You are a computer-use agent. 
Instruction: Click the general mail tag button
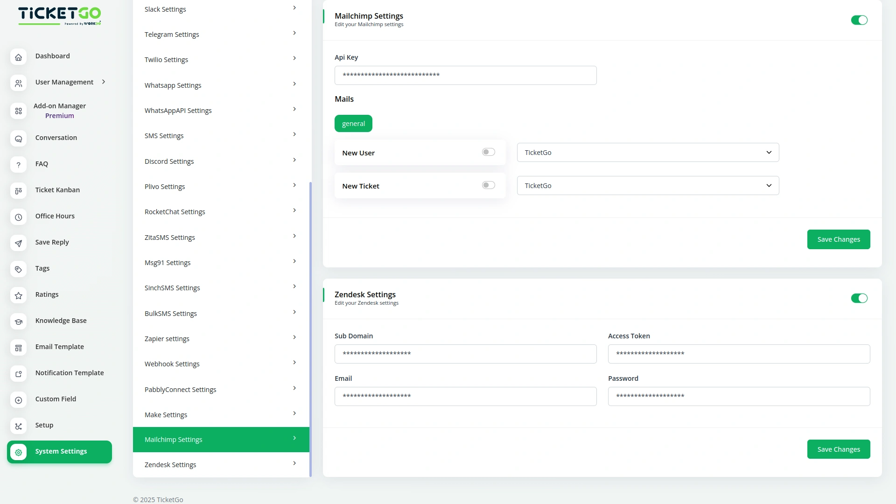353,123
